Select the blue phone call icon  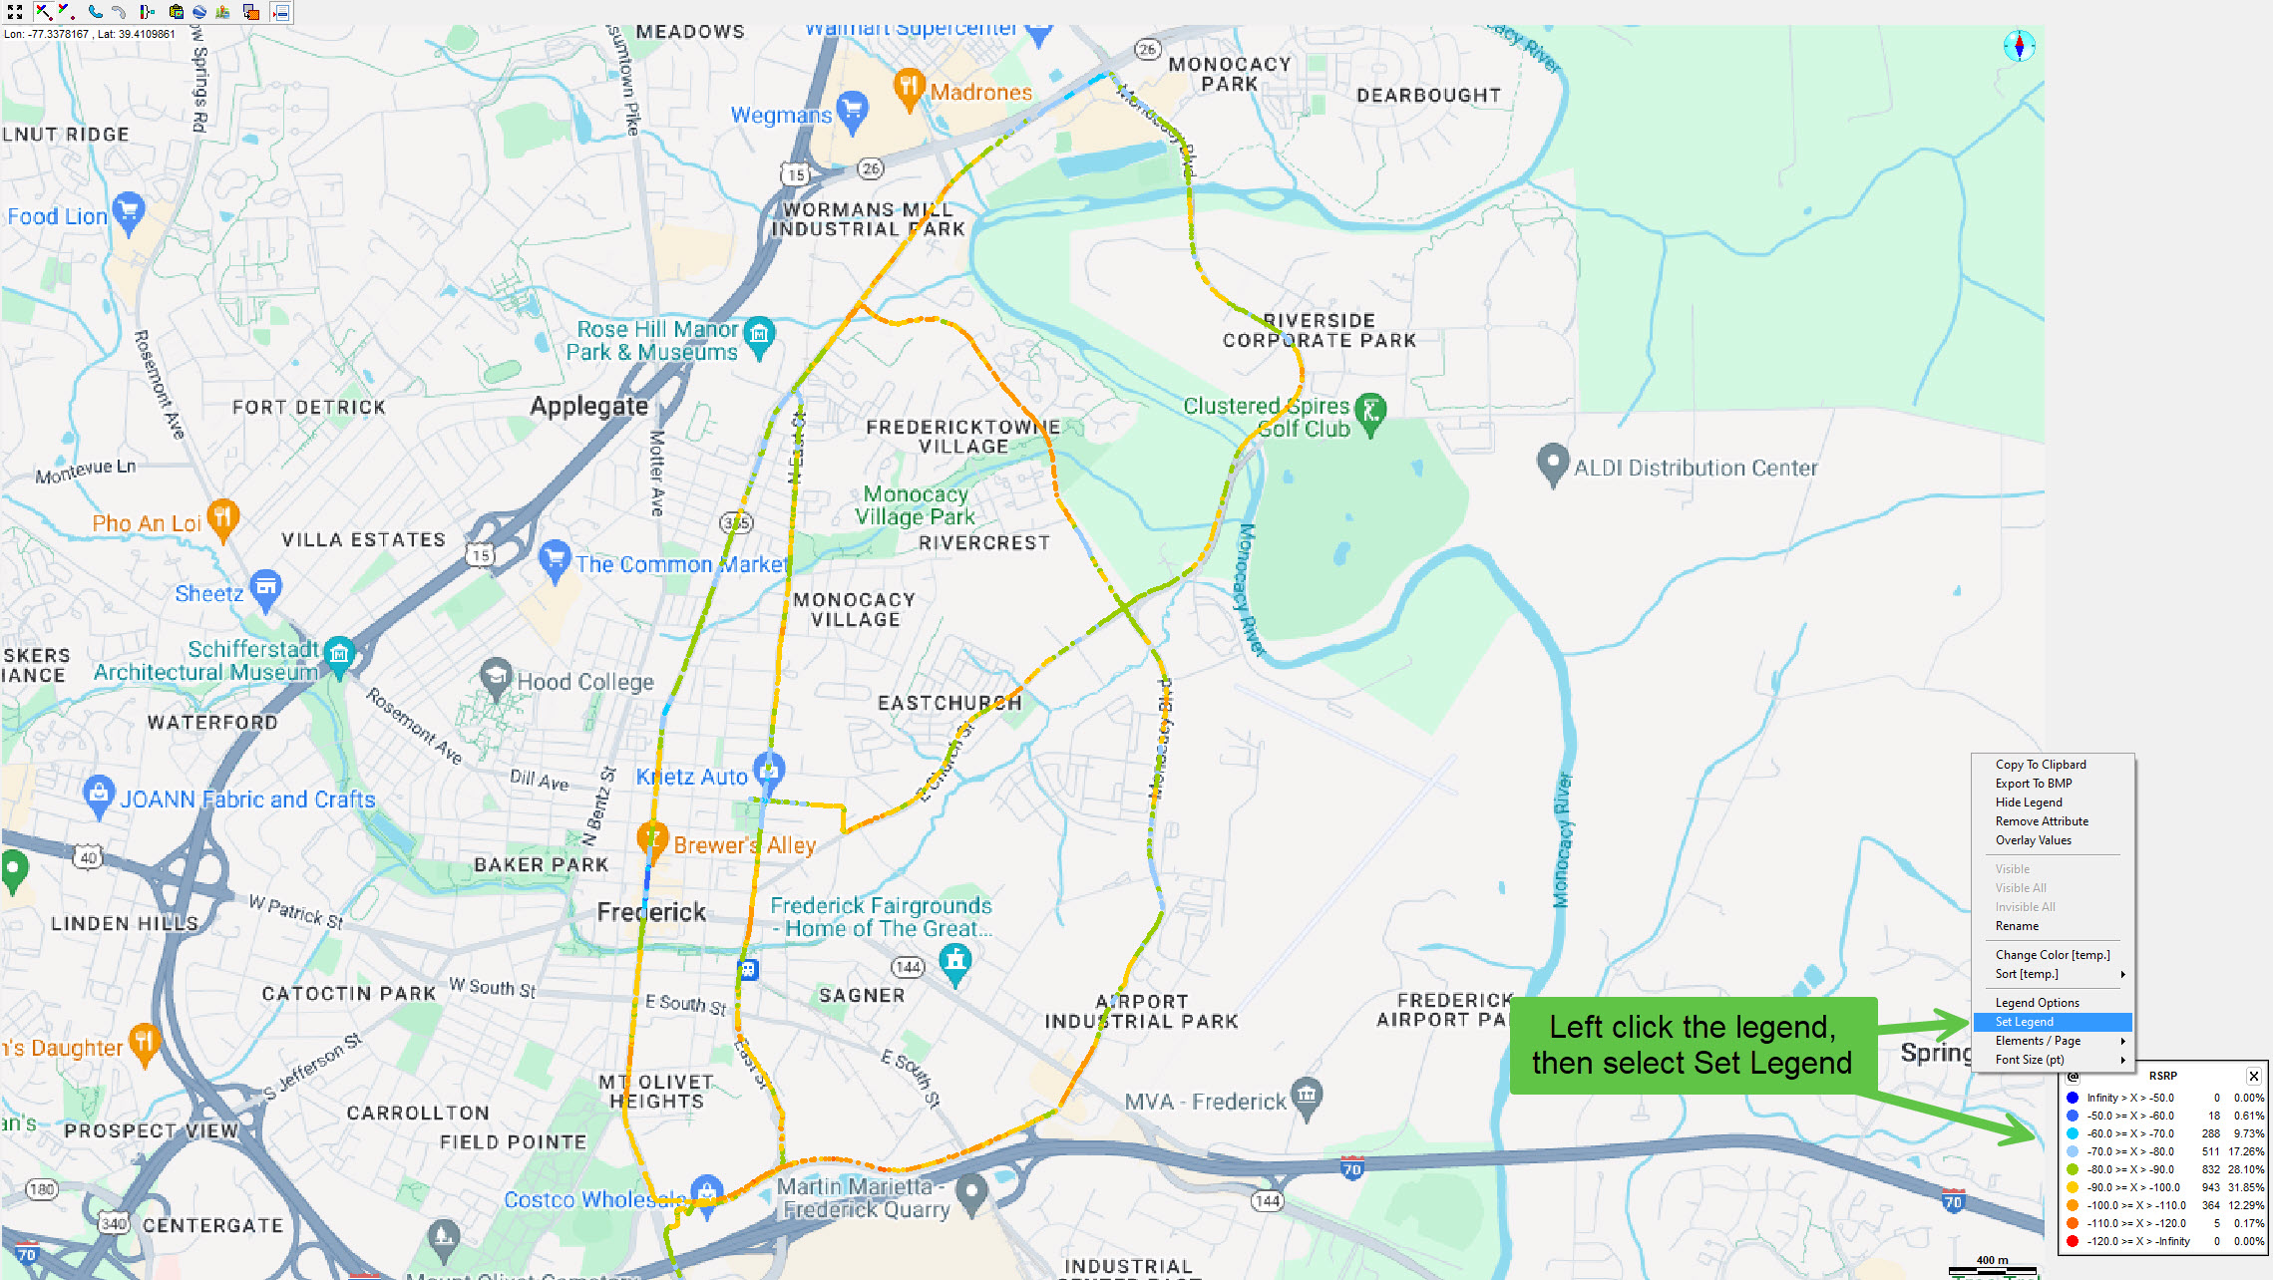(x=96, y=12)
